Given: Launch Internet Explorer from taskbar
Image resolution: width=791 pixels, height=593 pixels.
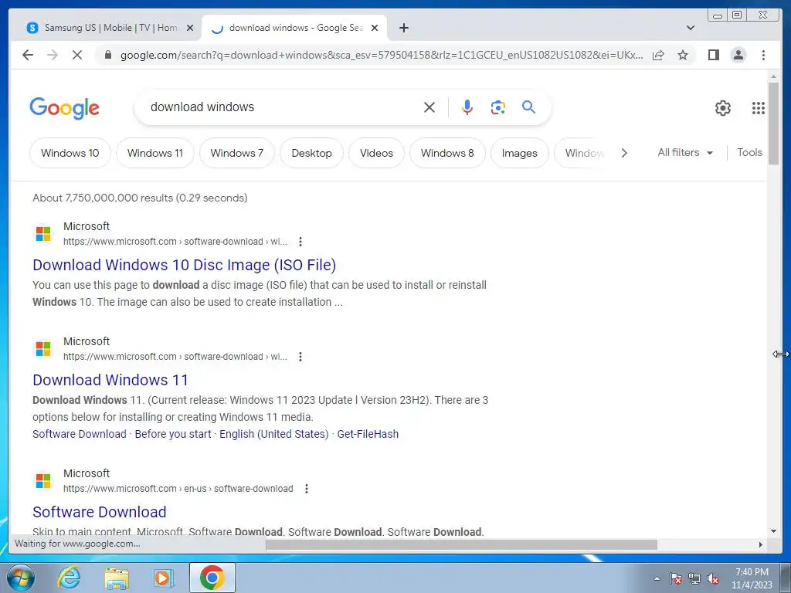Looking at the screenshot, I should (69, 578).
